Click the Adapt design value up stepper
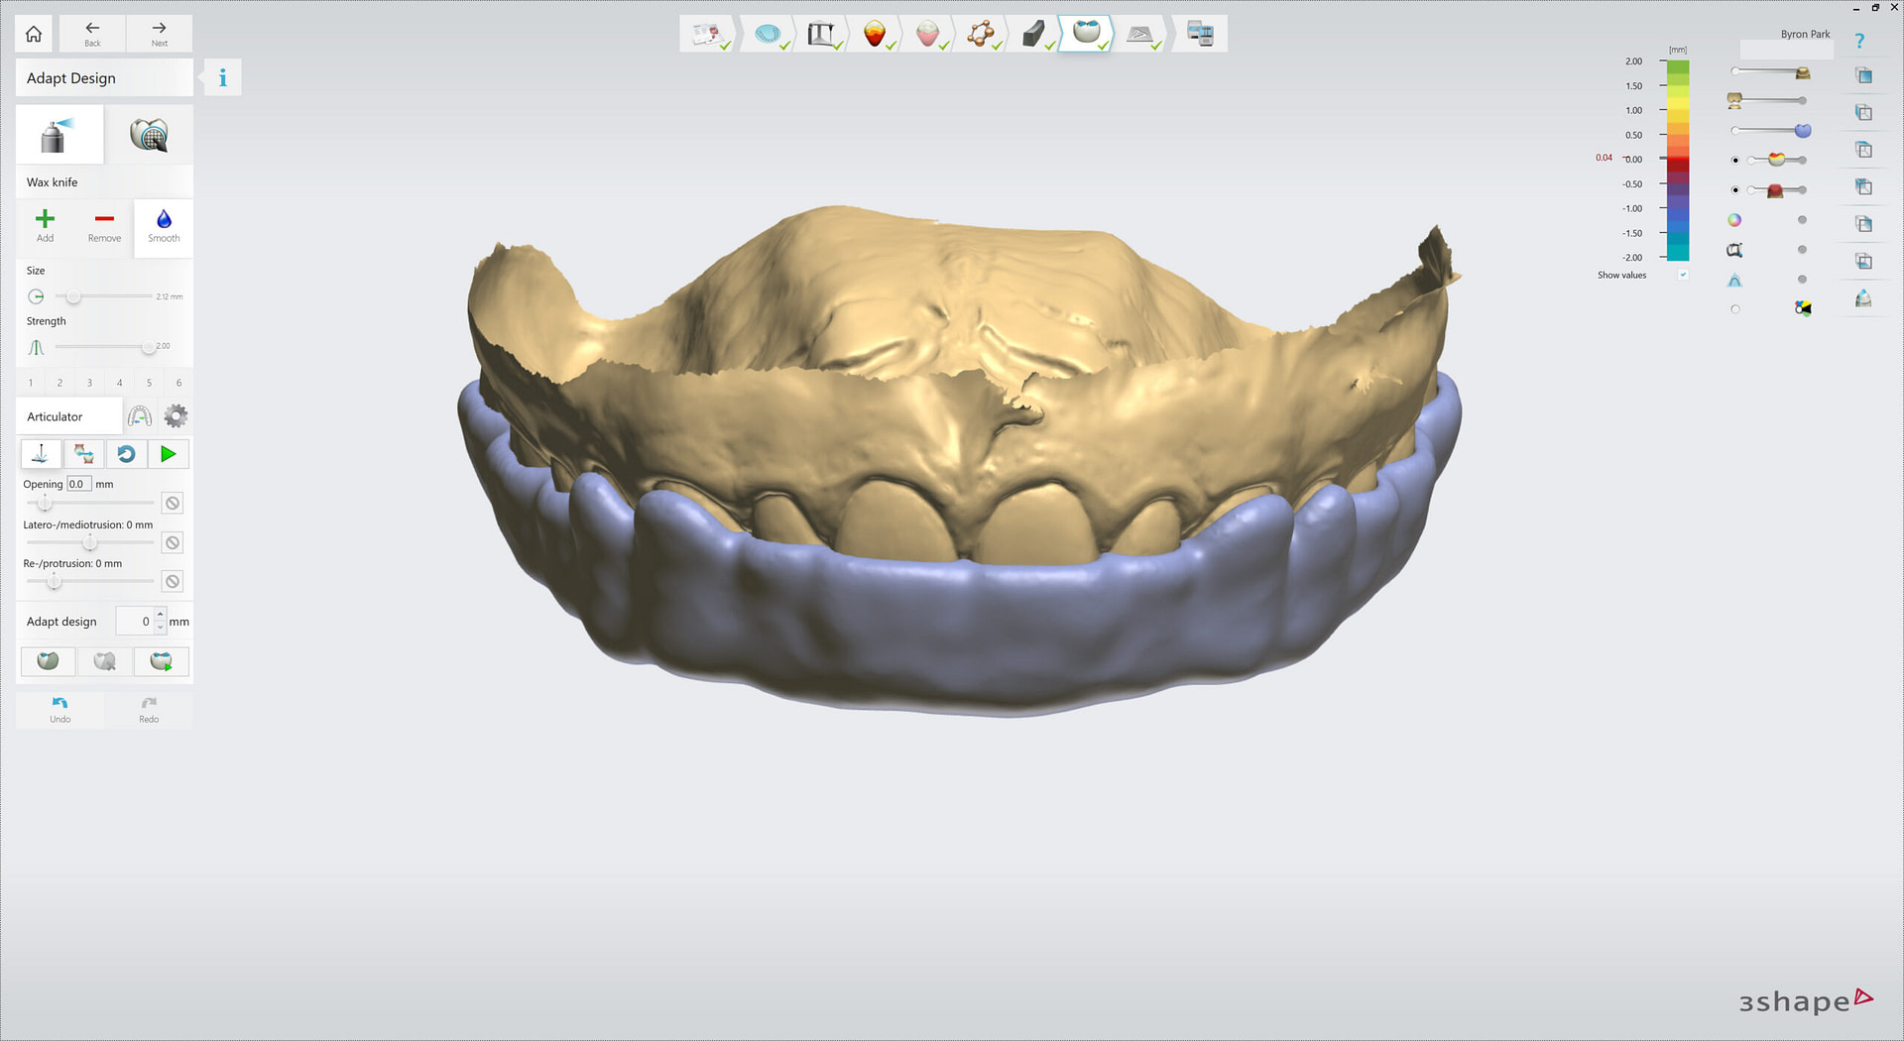This screenshot has height=1041, width=1904. (161, 615)
